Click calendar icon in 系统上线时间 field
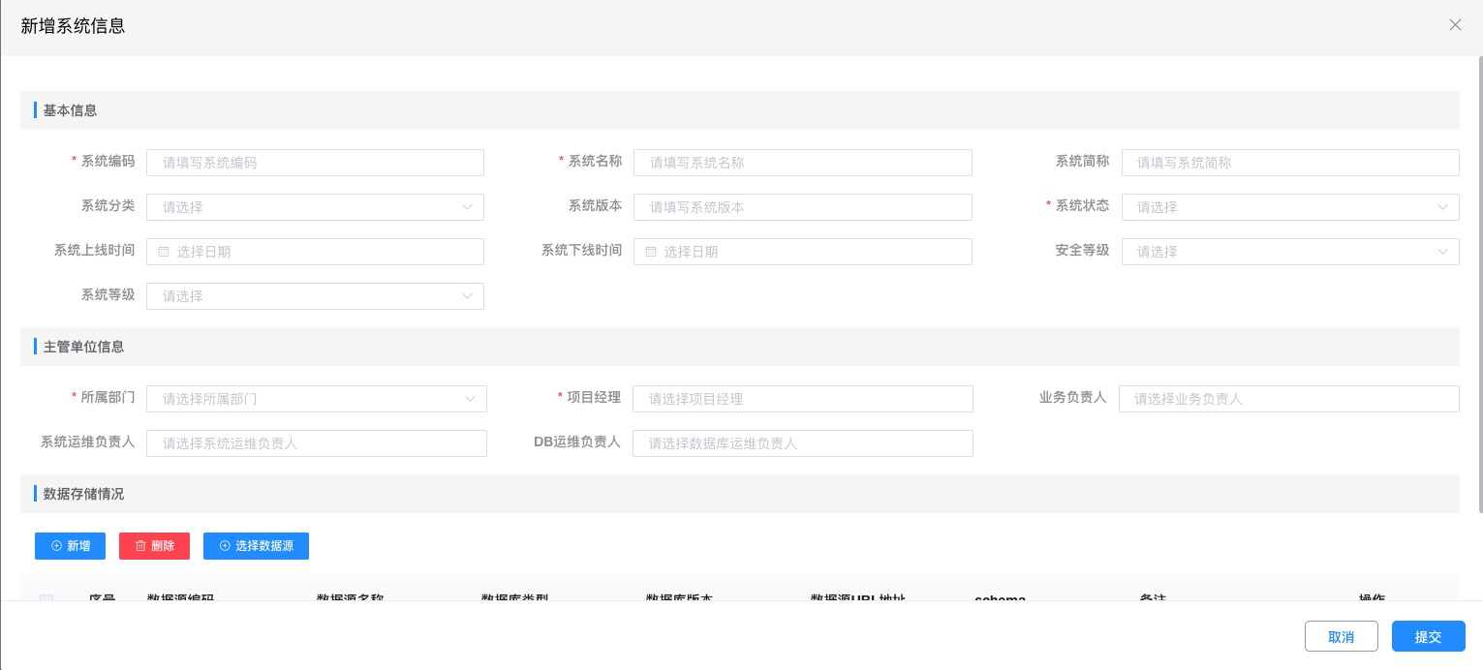The height and width of the screenshot is (670, 1483). [164, 252]
